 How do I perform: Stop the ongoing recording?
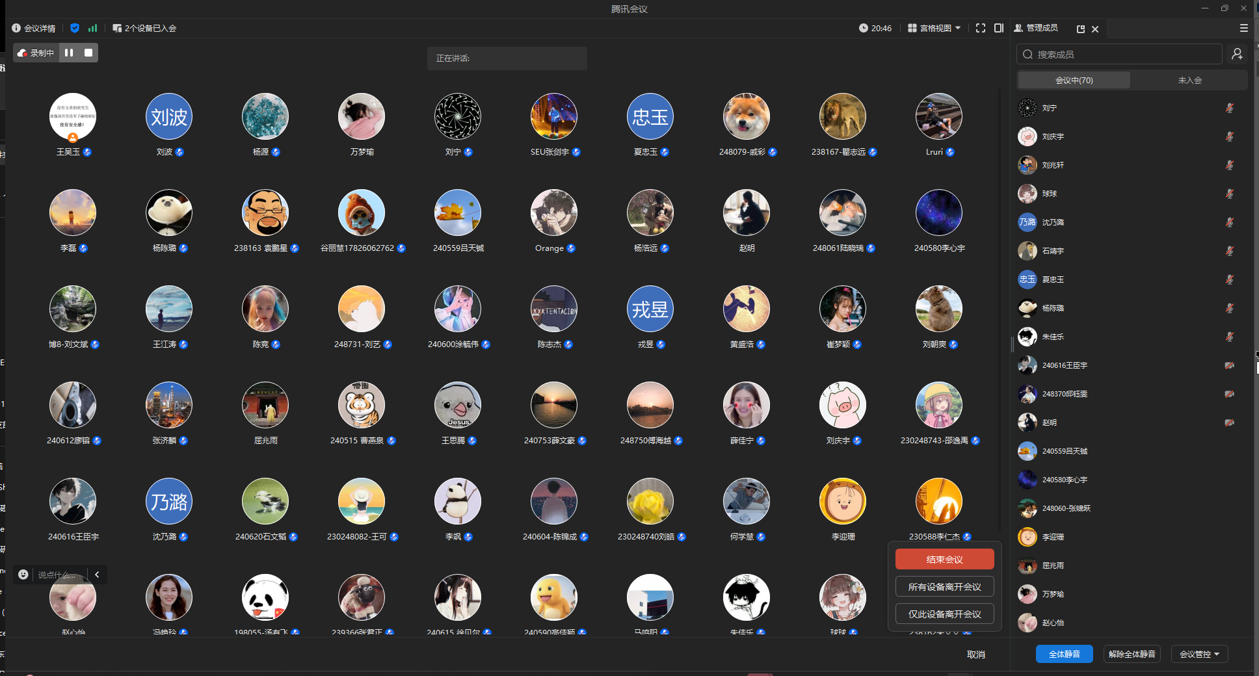88,53
